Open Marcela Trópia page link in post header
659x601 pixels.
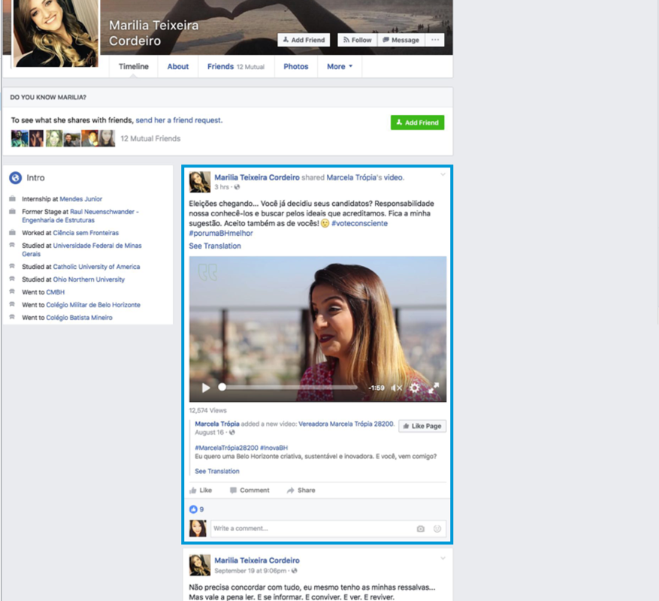pyautogui.click(x=352, y=177)
